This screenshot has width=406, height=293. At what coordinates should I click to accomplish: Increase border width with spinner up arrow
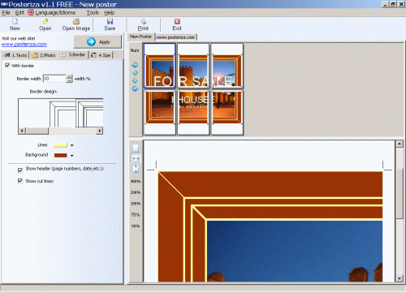point(70,76)
